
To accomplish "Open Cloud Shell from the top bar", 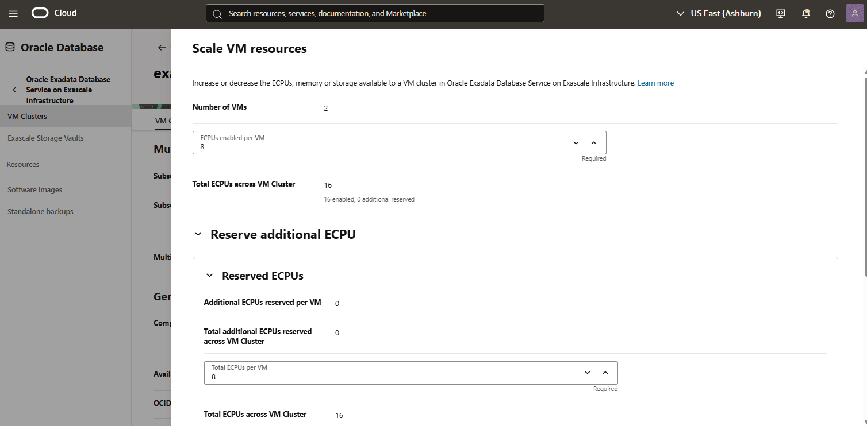I will [780, 13].
